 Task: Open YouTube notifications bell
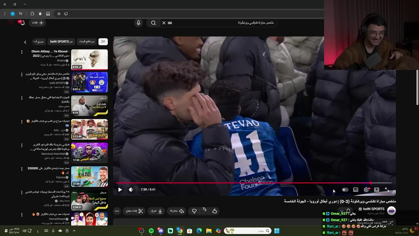pos(22,23)
